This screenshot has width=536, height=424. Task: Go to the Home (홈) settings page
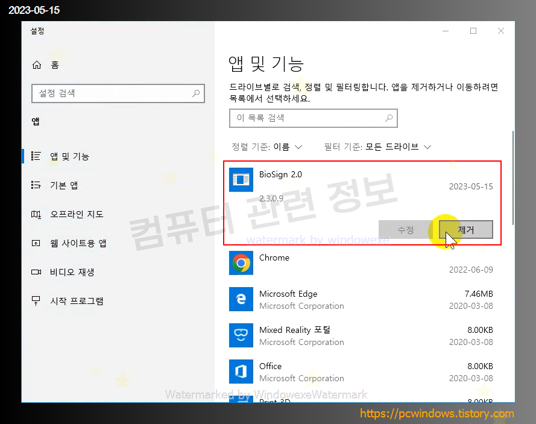point(45,65)
